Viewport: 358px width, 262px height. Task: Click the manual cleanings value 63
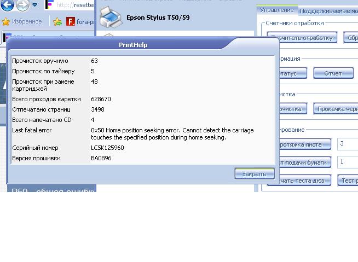click(x=94, y=61)
